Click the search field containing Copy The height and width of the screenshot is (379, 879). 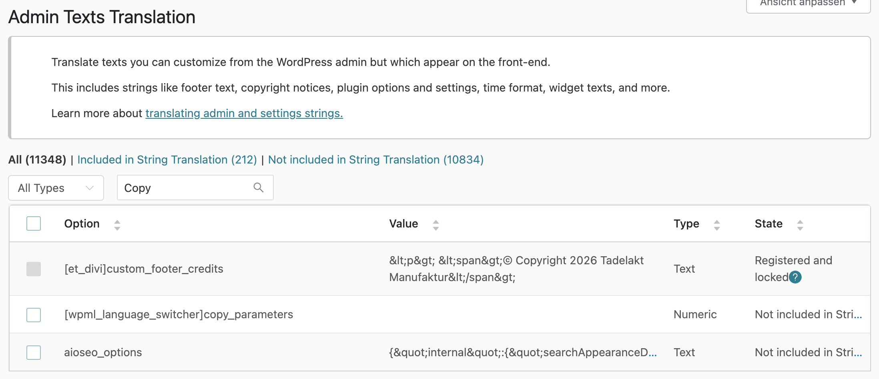coord(186,188)
